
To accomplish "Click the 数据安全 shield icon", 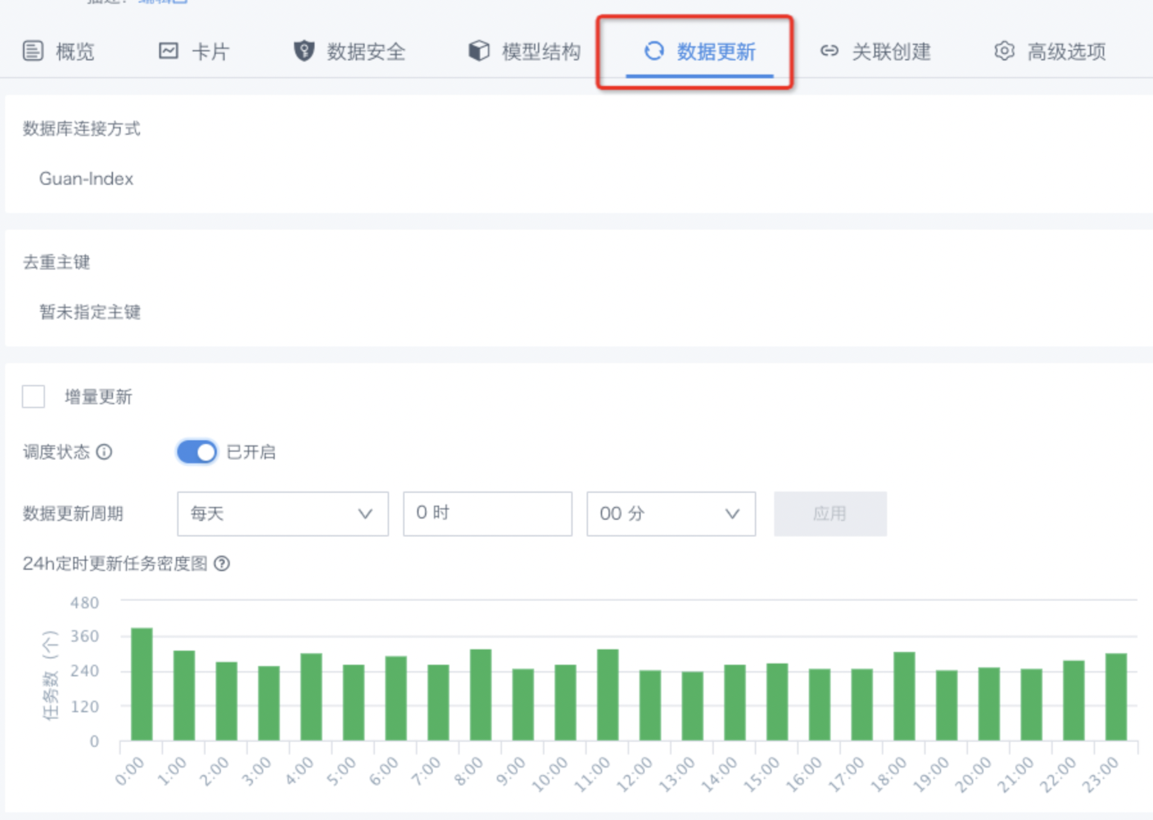I will tap(304, 51).
